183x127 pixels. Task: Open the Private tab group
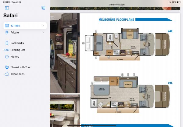25,33
